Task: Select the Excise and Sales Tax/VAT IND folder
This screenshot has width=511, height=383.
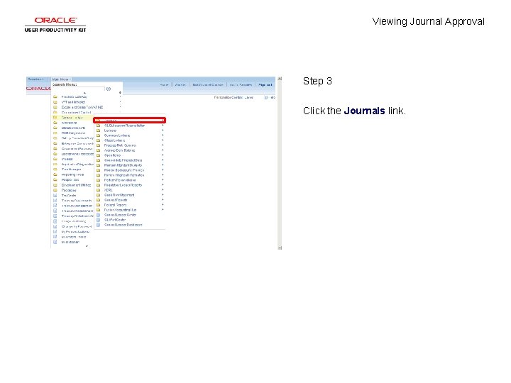Action: tap(82, 107)
